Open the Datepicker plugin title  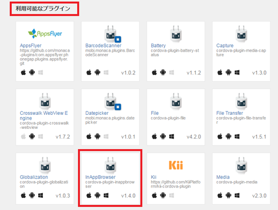tap(97, 113)
